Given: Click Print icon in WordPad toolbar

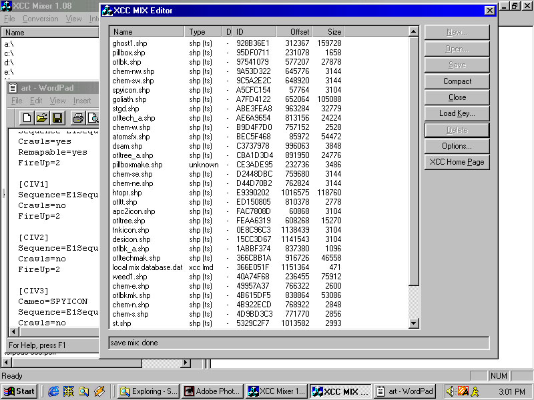Looking at the screenshot, I should [77, 118].
